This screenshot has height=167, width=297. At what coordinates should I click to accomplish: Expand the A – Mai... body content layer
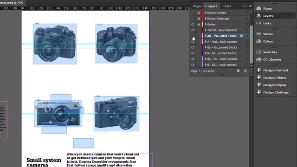[206, 42]
